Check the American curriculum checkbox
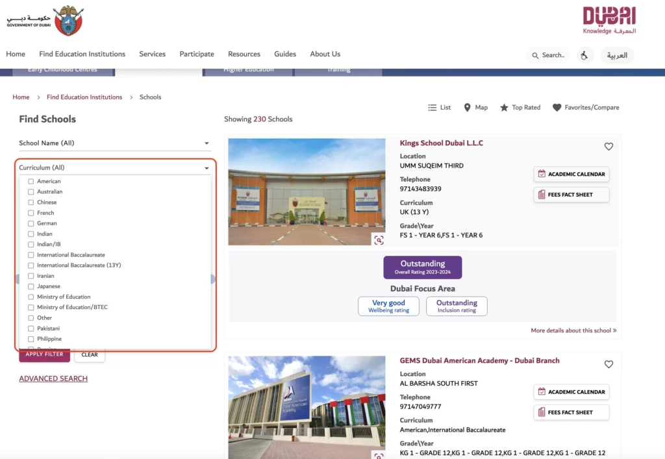 pyautogui.click(x=31, y=181)
